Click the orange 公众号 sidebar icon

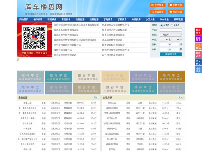[198, 47]
